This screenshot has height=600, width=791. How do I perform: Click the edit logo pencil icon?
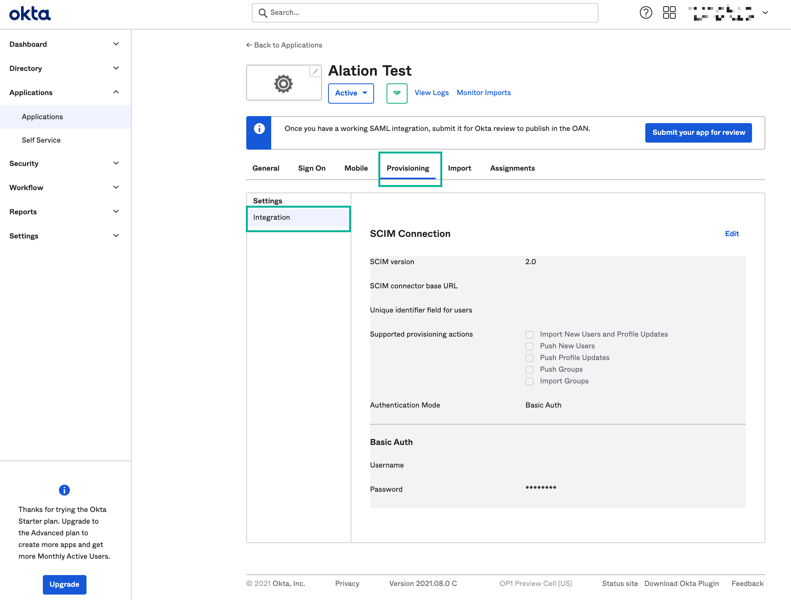(315, 71)
